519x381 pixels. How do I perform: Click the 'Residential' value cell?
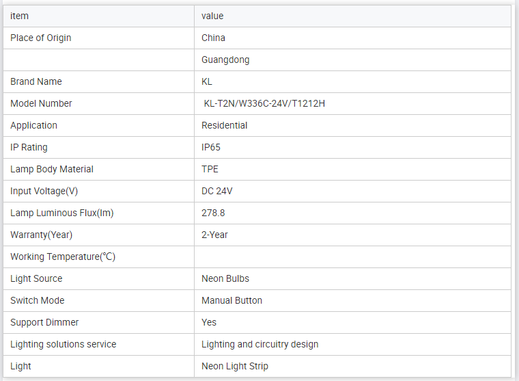point(225,125)
